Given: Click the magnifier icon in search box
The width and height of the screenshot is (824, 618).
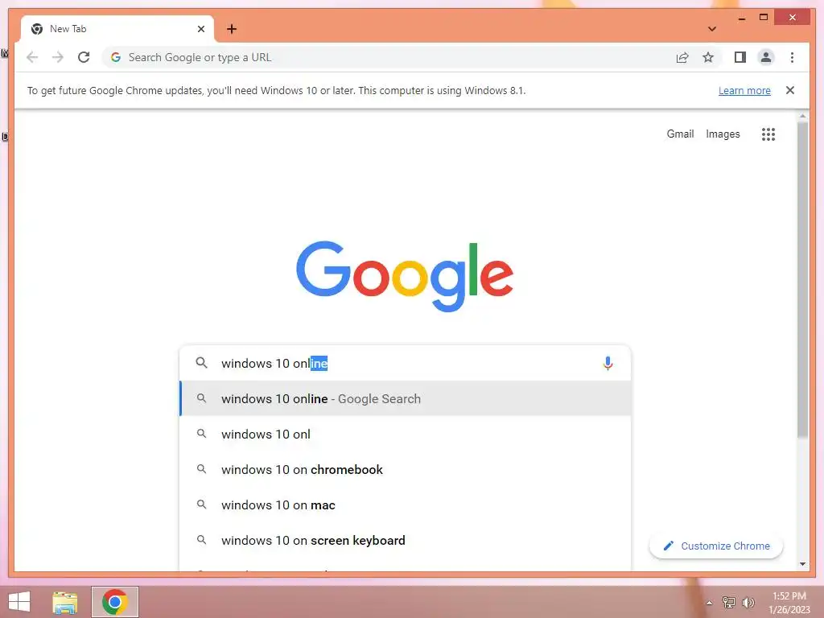Looking at the screenshot, I should pyautogui.click(x=201, y=363).
